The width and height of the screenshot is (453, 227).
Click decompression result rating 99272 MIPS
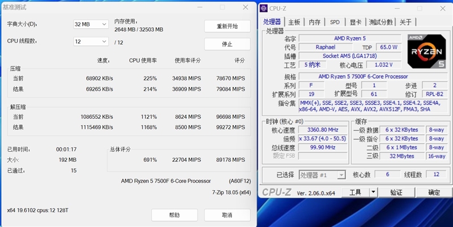pos(230,127)
